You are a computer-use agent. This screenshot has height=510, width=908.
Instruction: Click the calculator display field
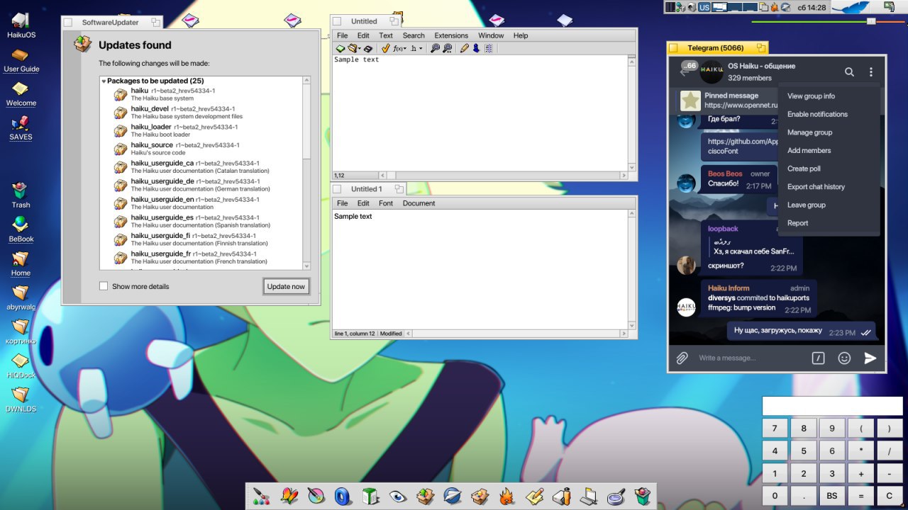[x=832, y=406]
